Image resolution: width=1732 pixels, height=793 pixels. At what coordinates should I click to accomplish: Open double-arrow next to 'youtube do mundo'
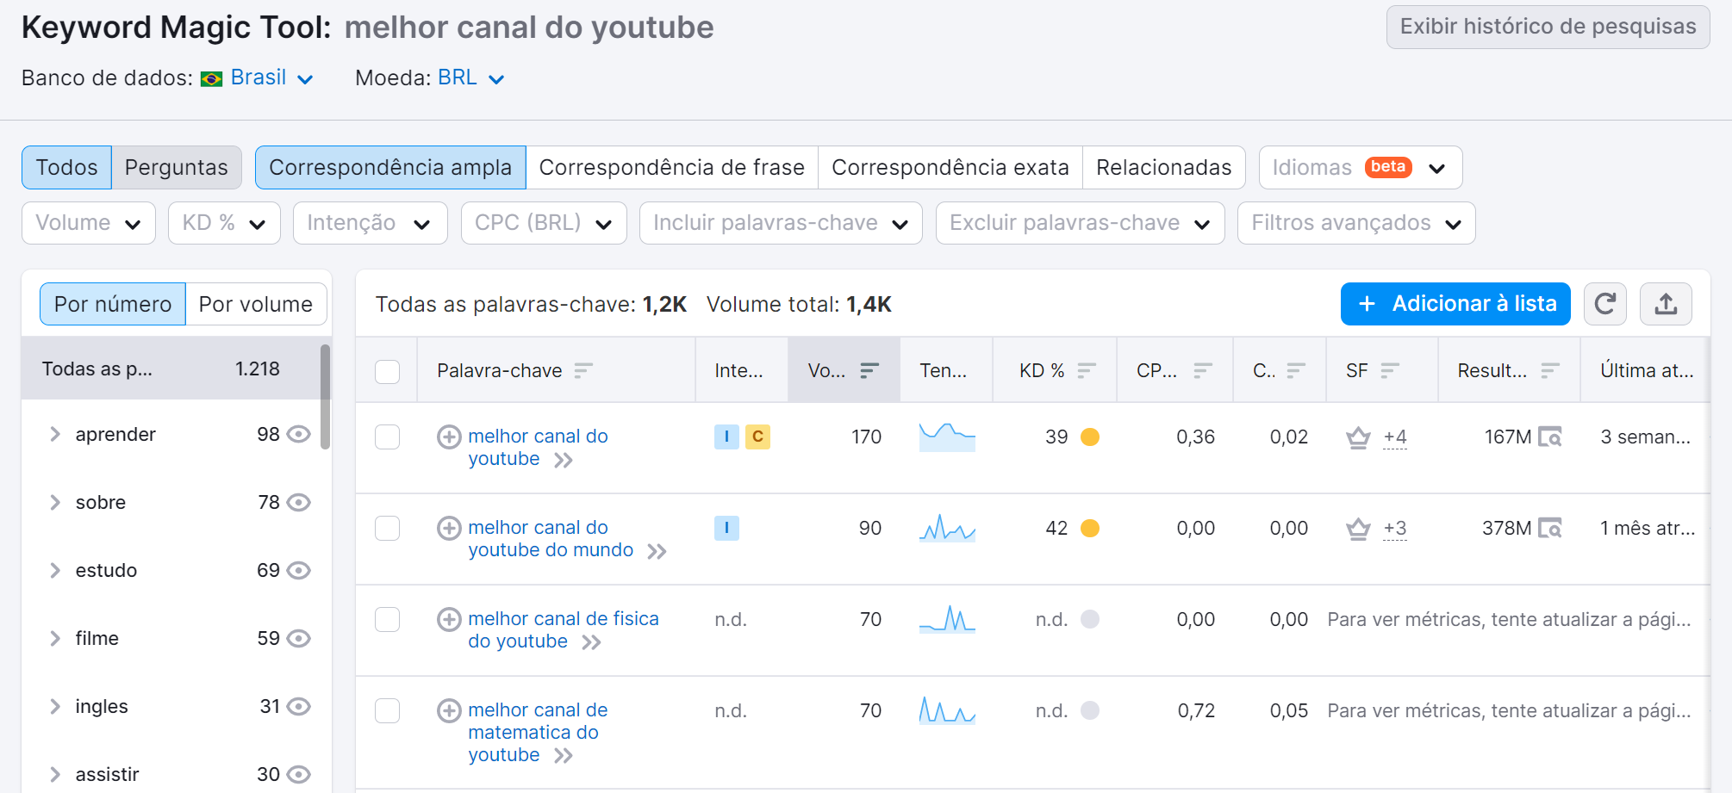click(657, 551)
